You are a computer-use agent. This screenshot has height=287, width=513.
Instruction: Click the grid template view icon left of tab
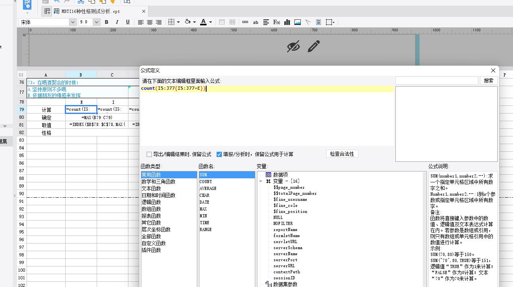point(47,11)
